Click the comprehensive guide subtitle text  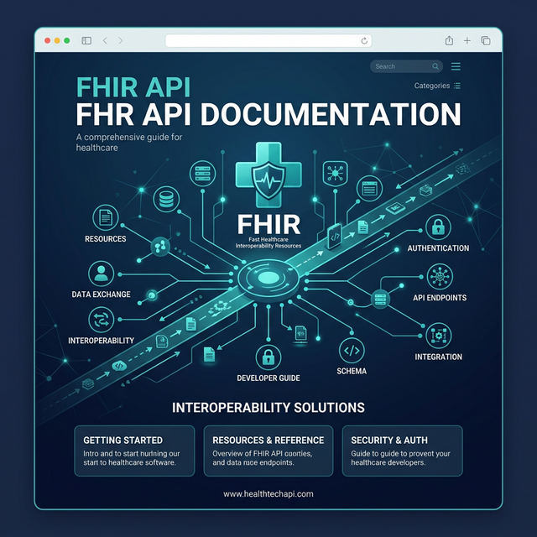point(129,142)
